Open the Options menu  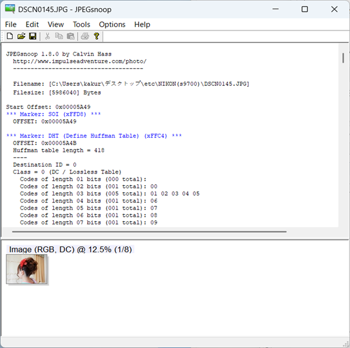(112, 24)
